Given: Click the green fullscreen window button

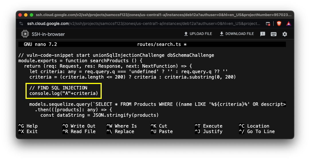Looking at the screenshot, I should tap(31, 15).
